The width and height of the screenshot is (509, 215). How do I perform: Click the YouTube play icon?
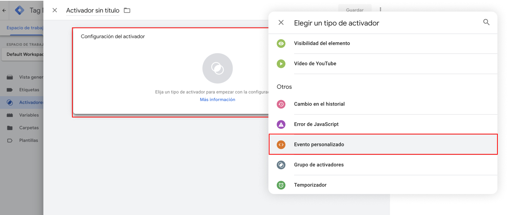click(281, 64)
